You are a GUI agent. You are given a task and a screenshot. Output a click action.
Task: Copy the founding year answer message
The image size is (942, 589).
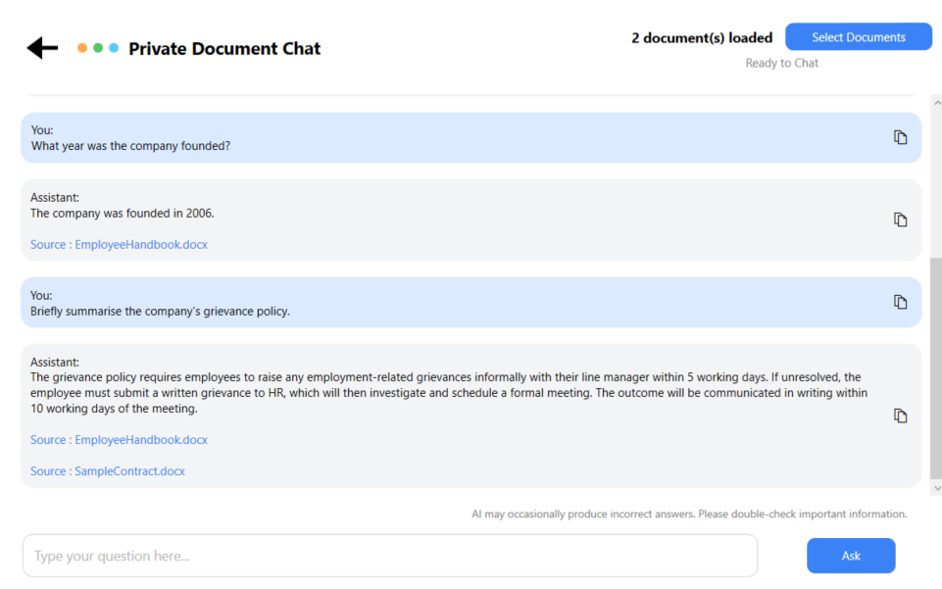pos(900,219)
